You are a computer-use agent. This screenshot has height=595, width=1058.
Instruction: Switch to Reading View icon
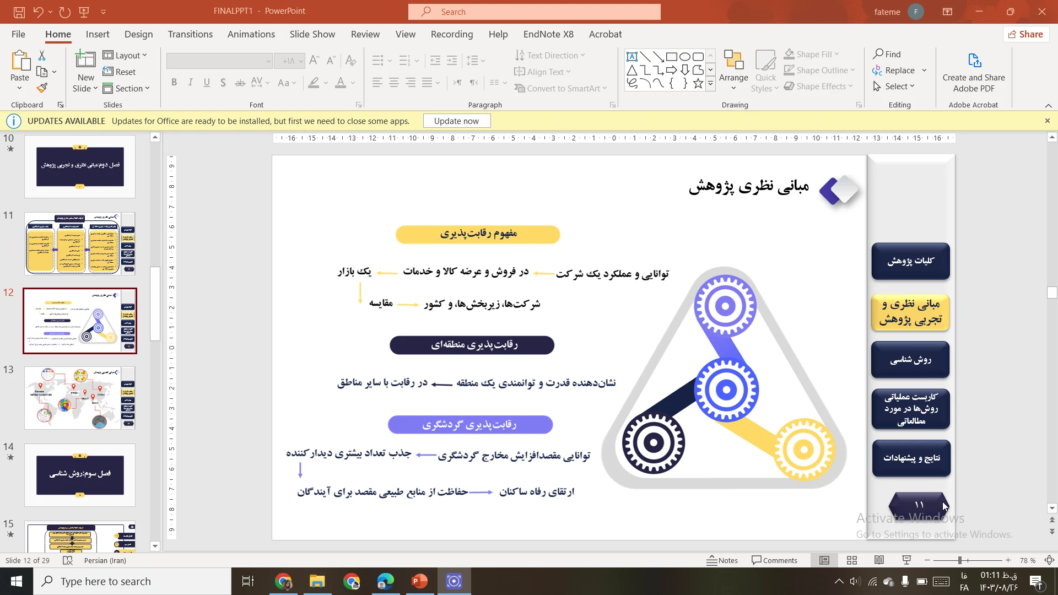[x=879, y=560]
